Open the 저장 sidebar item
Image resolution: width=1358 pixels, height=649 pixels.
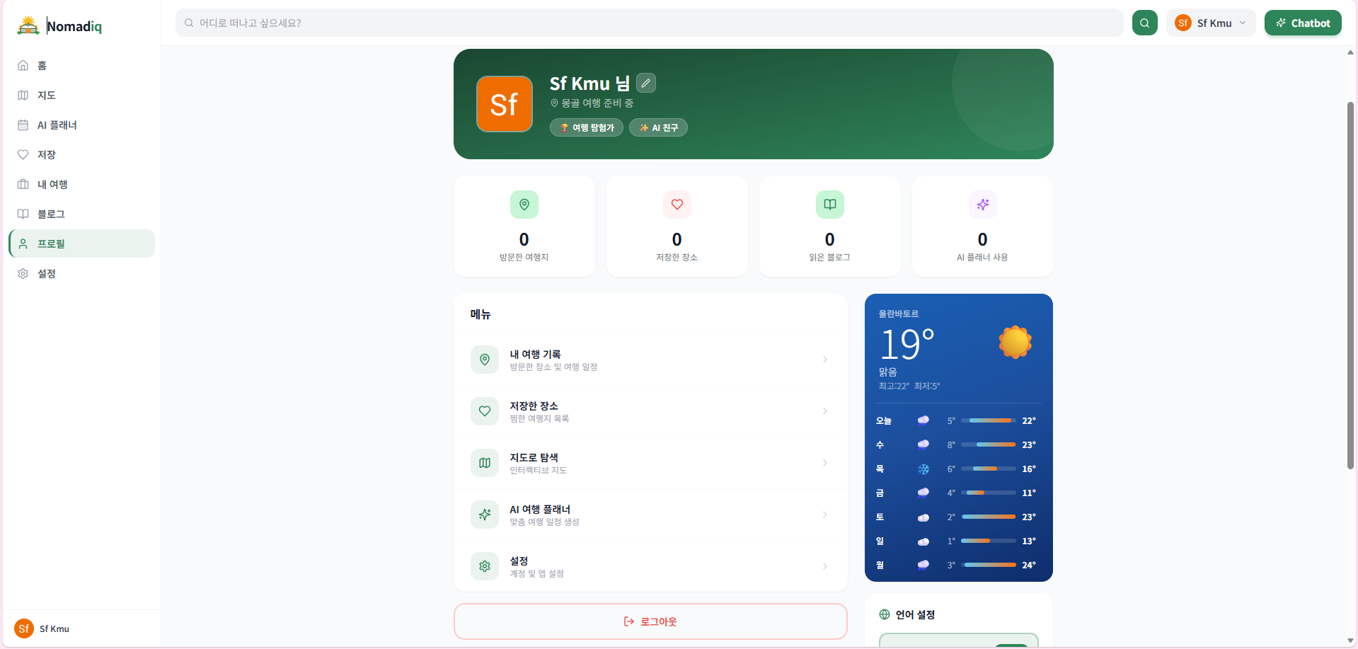pyautogui.click(x=81, y=154)
